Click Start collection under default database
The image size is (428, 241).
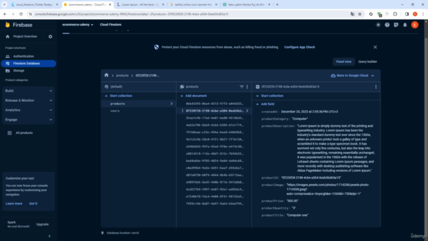coord(118,96)
